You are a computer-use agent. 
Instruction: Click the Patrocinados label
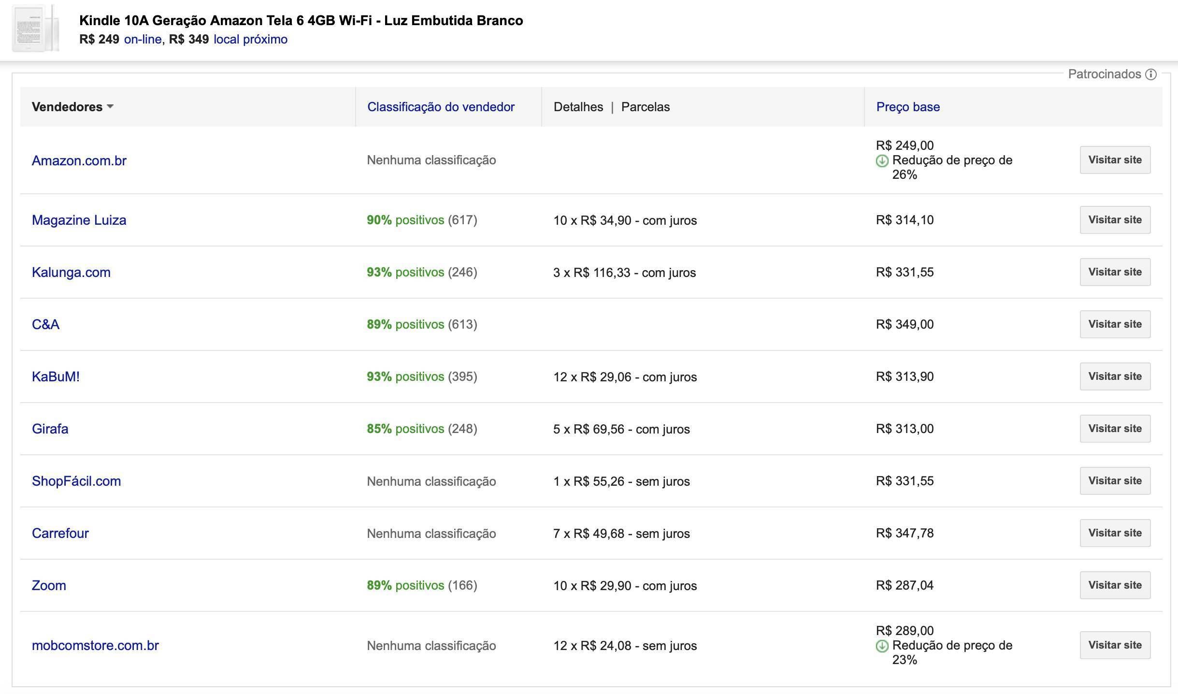1105,74
